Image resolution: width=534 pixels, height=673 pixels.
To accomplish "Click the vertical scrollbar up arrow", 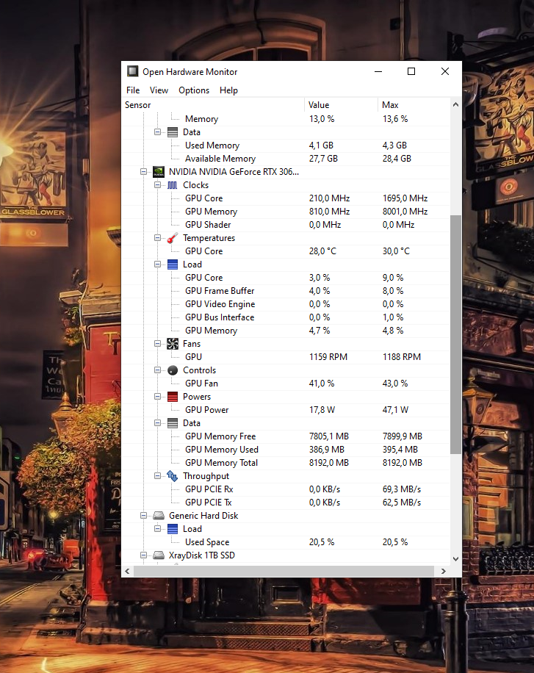I will click(455, 104).
